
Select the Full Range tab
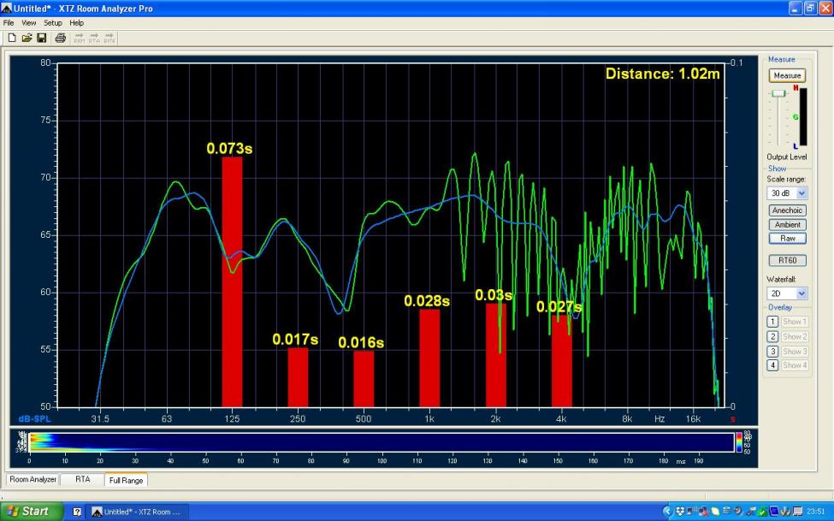tap(126, 480)
